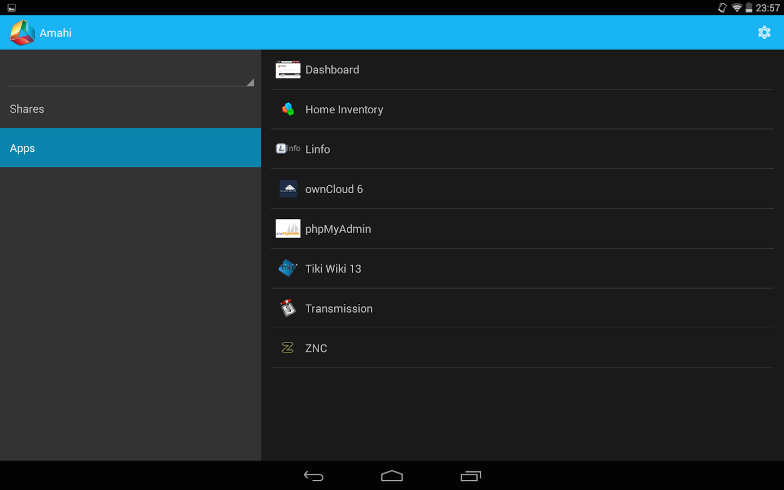
Task: Tap the Amahi title text
Action: (56, 33)
